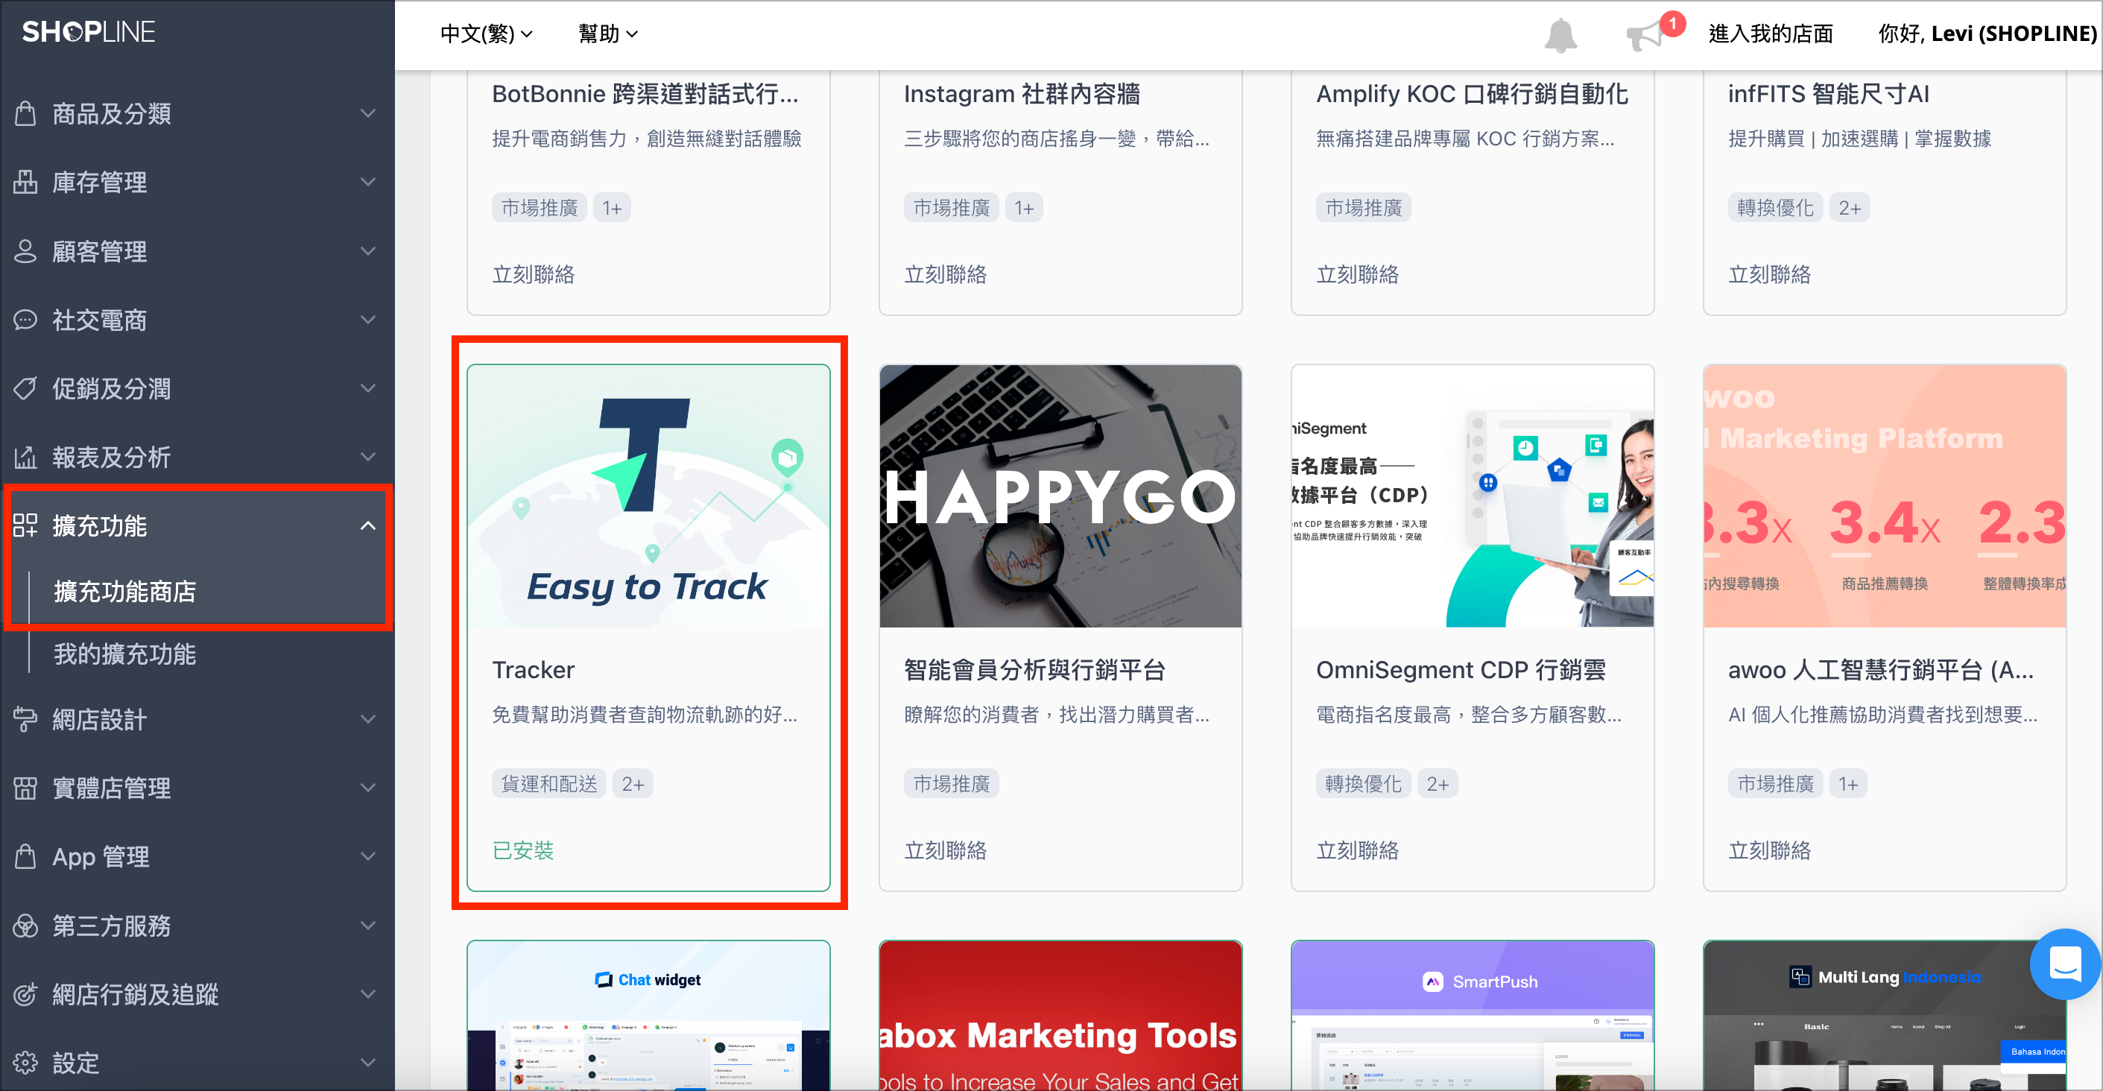Click the 網店設計 design icon
The image size is (2103, 1091).
25,719
